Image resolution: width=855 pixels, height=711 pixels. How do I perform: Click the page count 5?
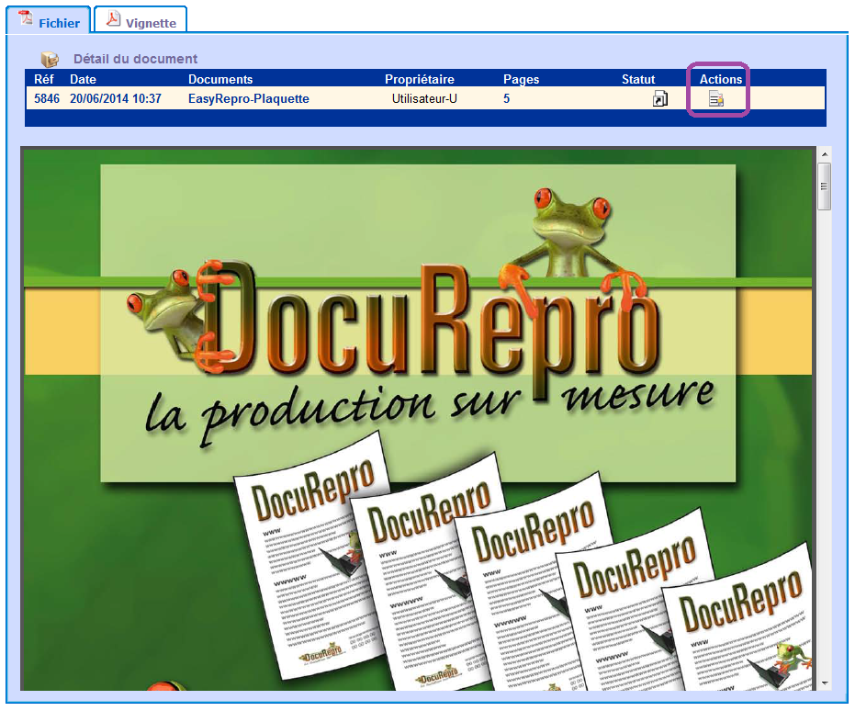pyautogui.click(x=507, y=98)
